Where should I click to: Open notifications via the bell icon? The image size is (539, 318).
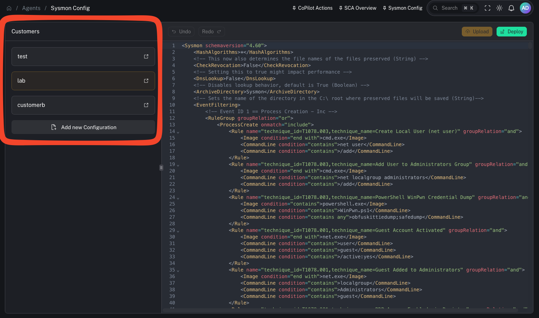511,8
